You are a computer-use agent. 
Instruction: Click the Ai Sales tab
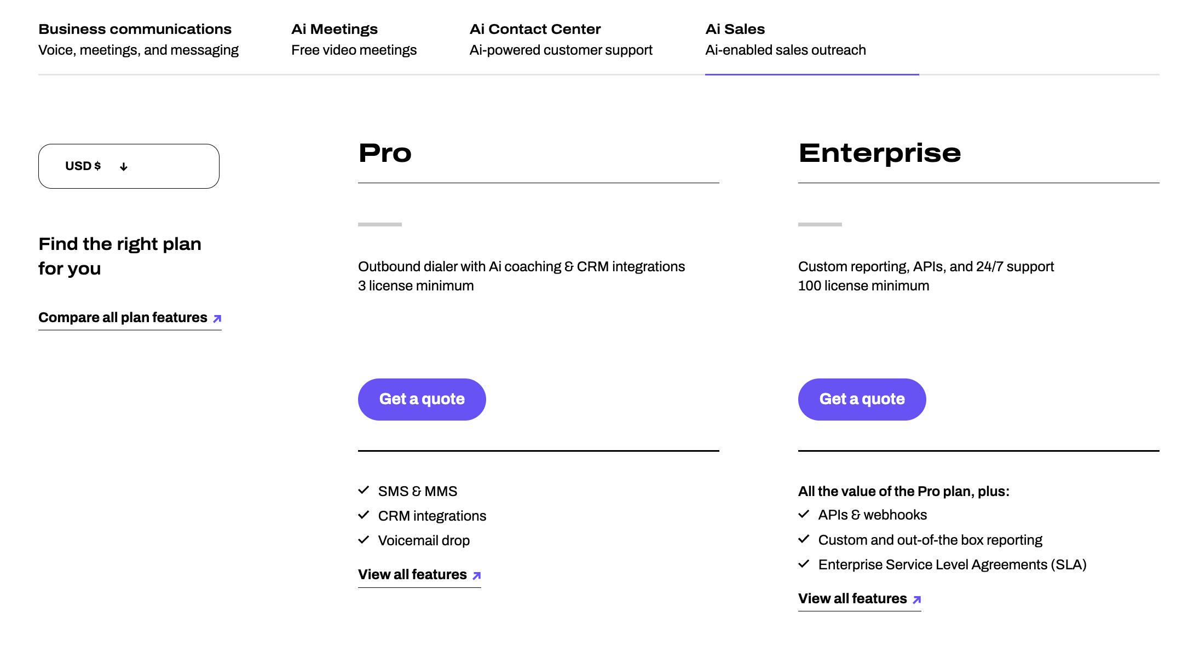(x=785, y=39)
